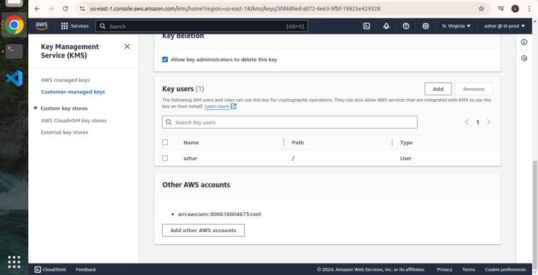Click the Path column header
Viewport: 538px width, 275px height.
297,143
